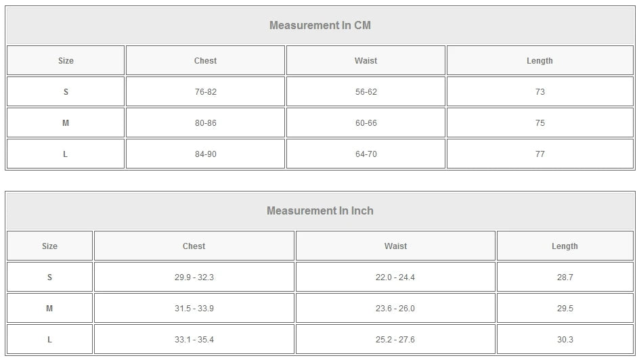This screenshot has width=637, height=358.
Task: Click the 80-86 chest measurement
Action: (205, 123)
